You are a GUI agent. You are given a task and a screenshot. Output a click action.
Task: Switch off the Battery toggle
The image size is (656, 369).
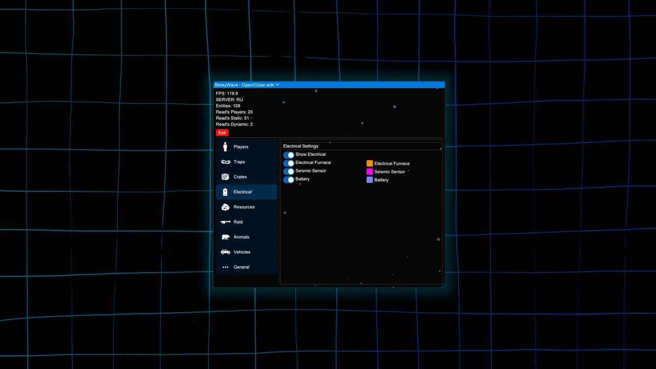[x=289, y=179]
